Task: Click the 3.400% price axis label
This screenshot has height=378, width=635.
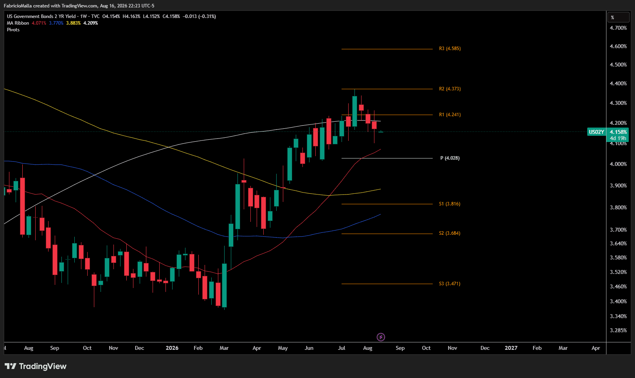Action: click(618, 301)
